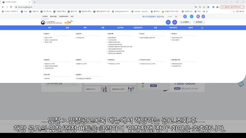Open 개찰결과상세조회 link
Screen dimensions: 246x138
point(177,64)
